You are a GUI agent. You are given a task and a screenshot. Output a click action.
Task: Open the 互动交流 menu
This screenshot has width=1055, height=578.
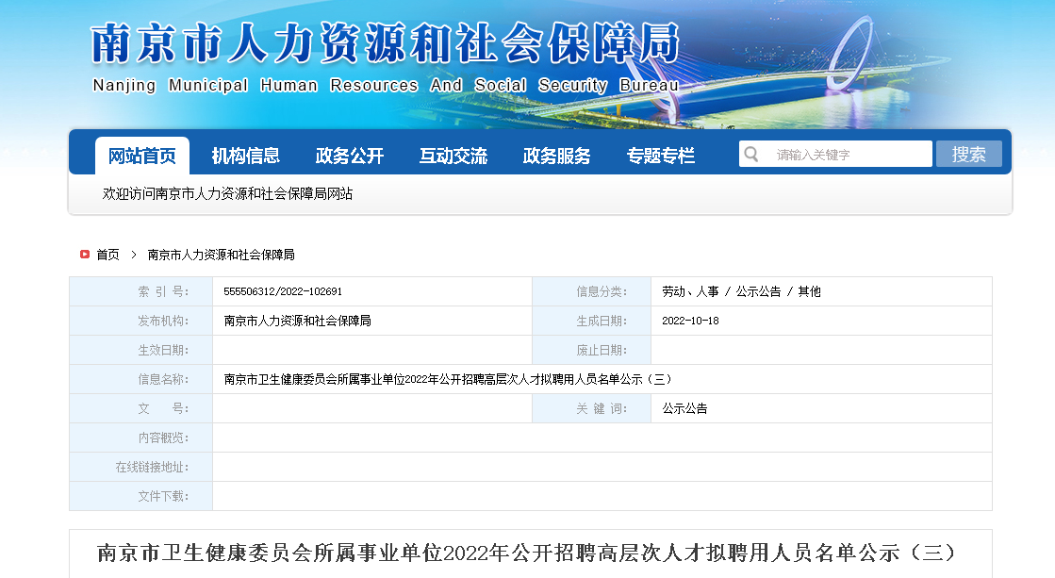pos(453,157)
